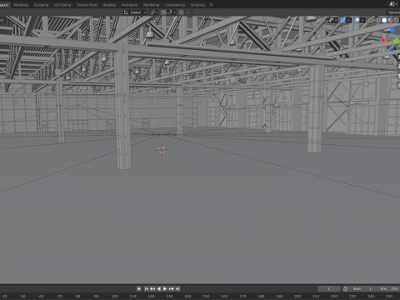Toggle the show gizmo button
The height and width of the screenshot is (300, 400).
(342, 20)
